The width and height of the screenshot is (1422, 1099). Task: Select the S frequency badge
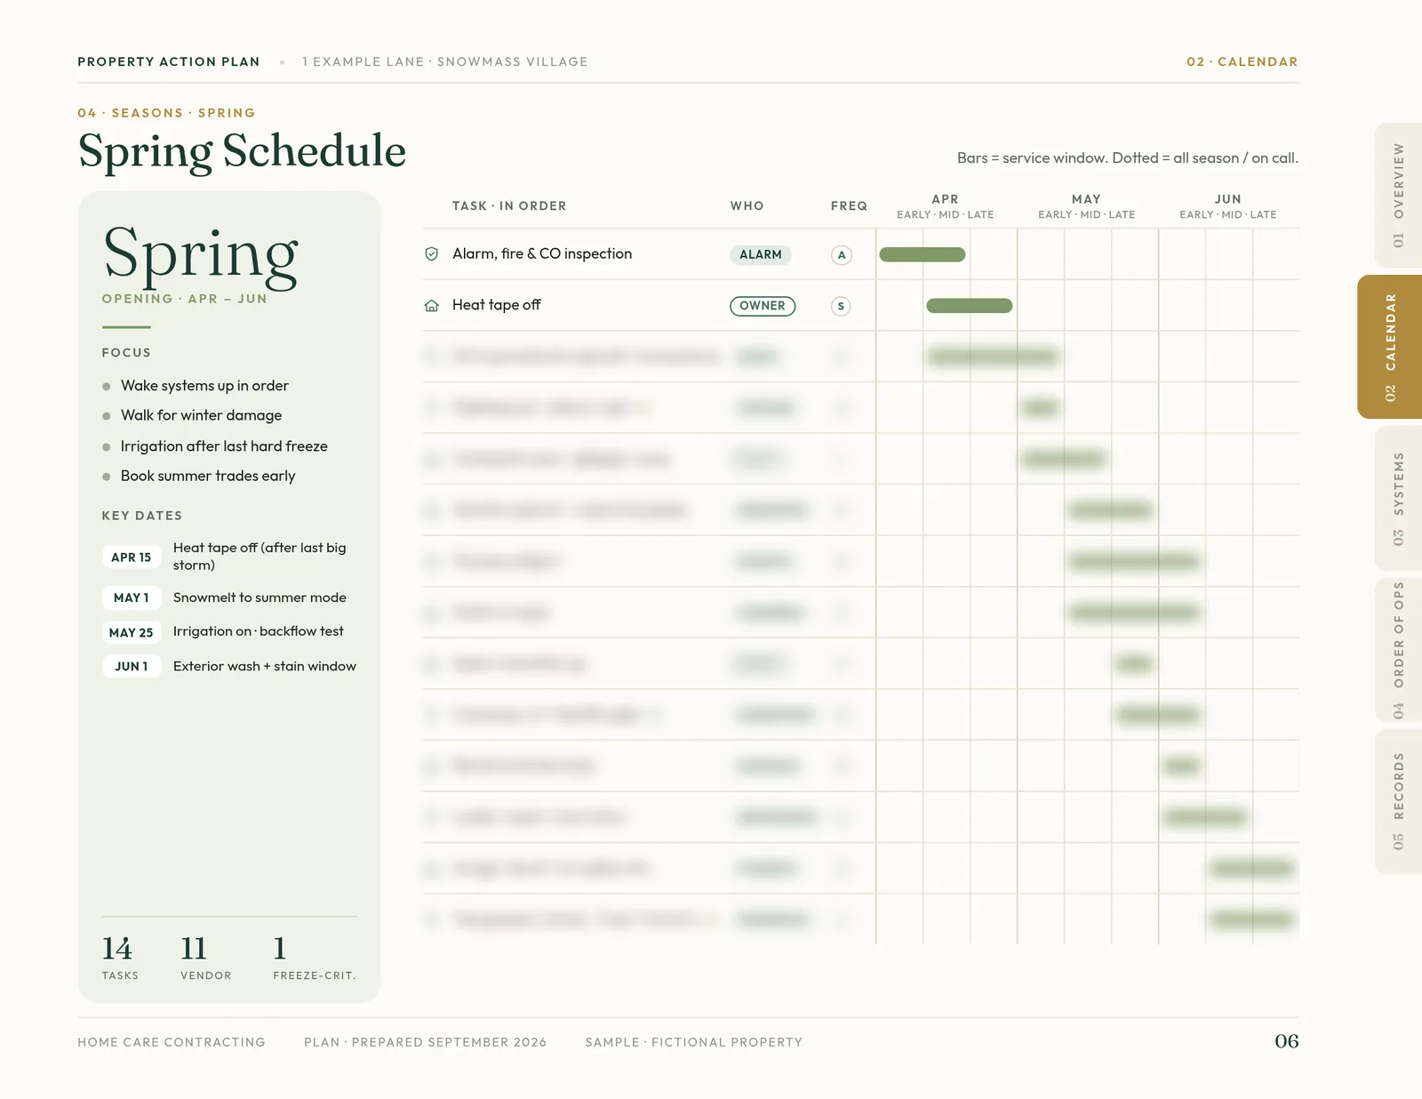(841, 306)
